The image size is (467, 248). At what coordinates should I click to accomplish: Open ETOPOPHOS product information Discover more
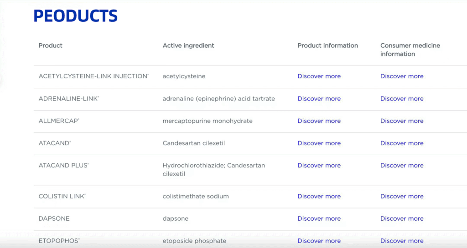[319, 241]
